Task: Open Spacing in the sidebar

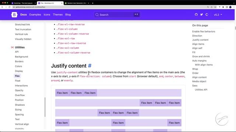Action: tap(19, 114)
